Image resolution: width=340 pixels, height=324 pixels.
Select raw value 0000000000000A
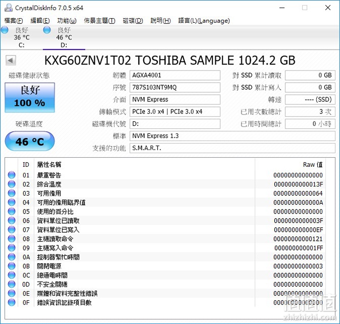coord(299,202)
